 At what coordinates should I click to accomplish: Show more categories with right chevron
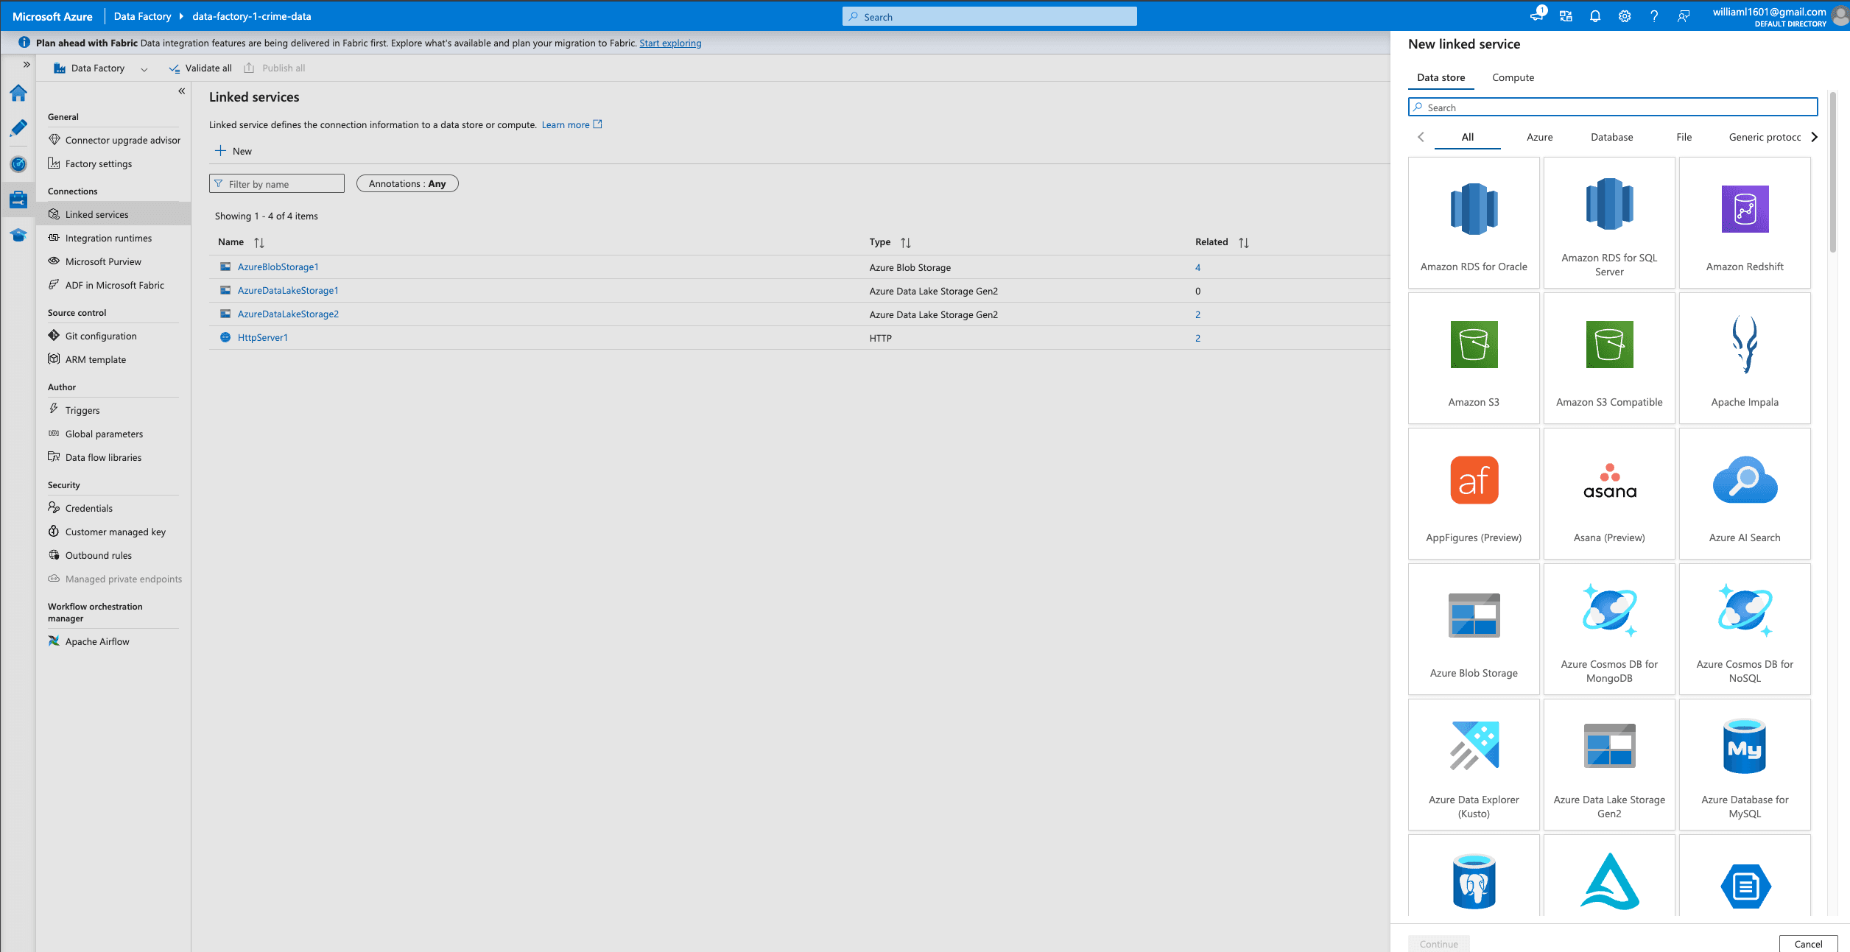point(1814,137)
